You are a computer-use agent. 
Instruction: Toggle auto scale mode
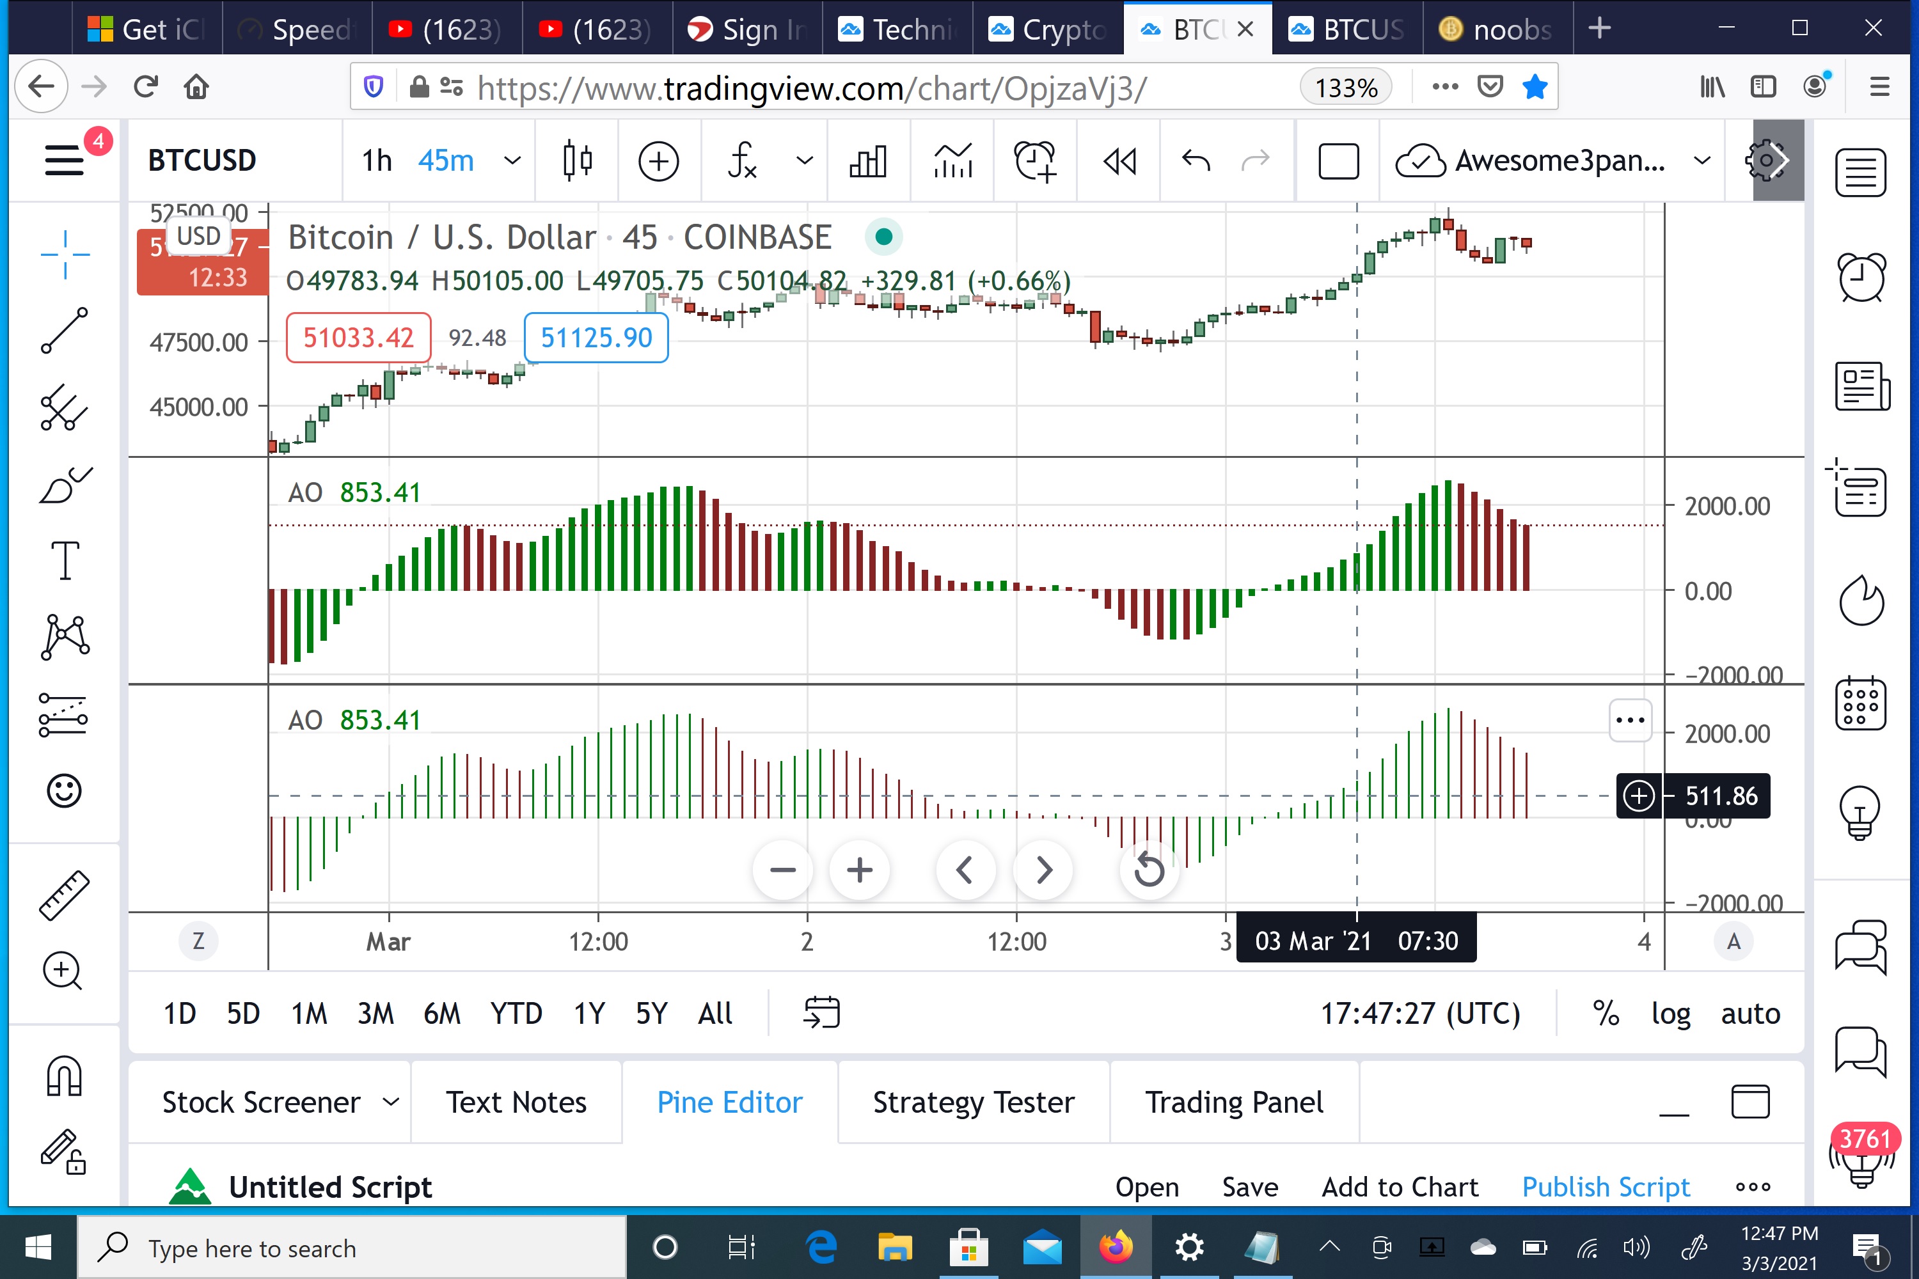click(x=1750, y=1014)
